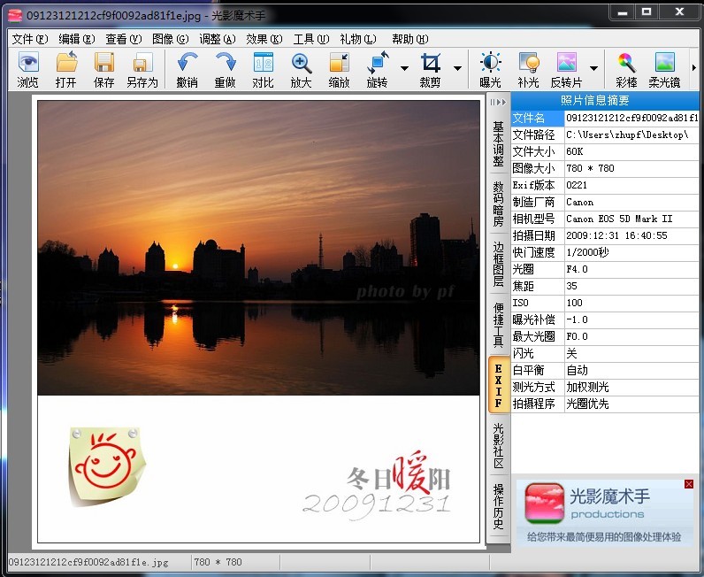Select the 文件名 row label
Screen dimensions: 704x577
[538, 119]
